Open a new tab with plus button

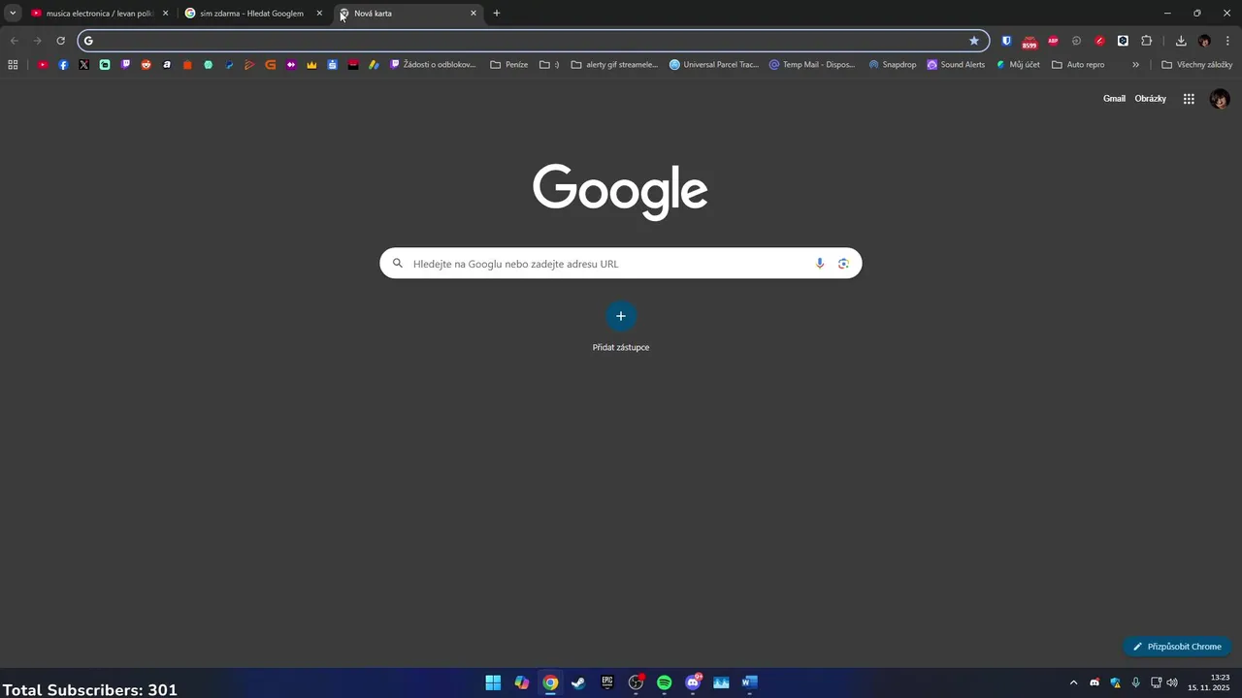tap(497, 14)
